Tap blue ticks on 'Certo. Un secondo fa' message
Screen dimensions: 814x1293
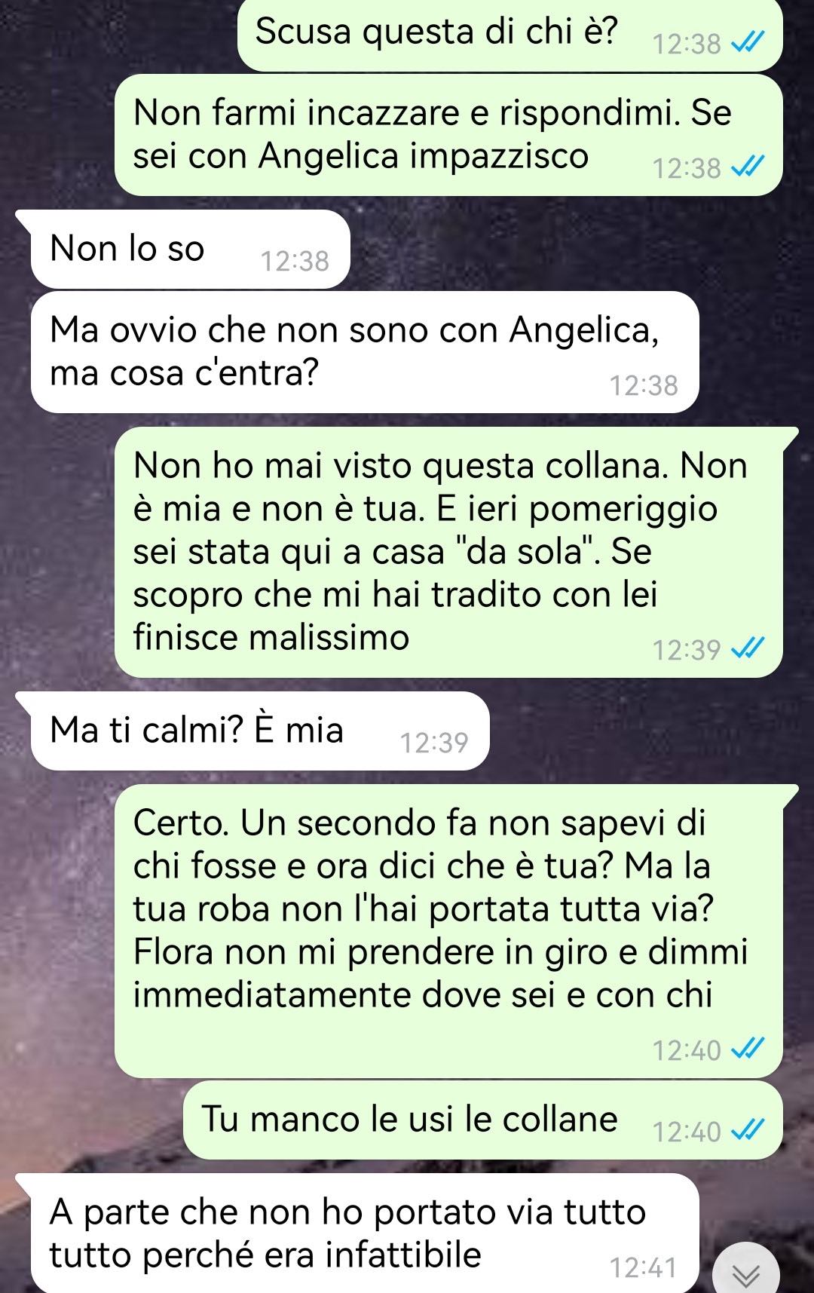pos(748,1049)
